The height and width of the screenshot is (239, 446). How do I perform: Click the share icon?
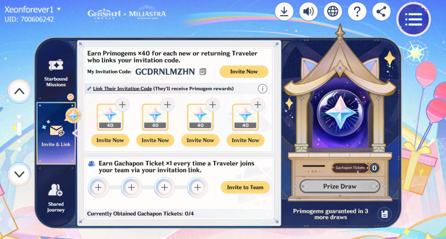(381, 12)
